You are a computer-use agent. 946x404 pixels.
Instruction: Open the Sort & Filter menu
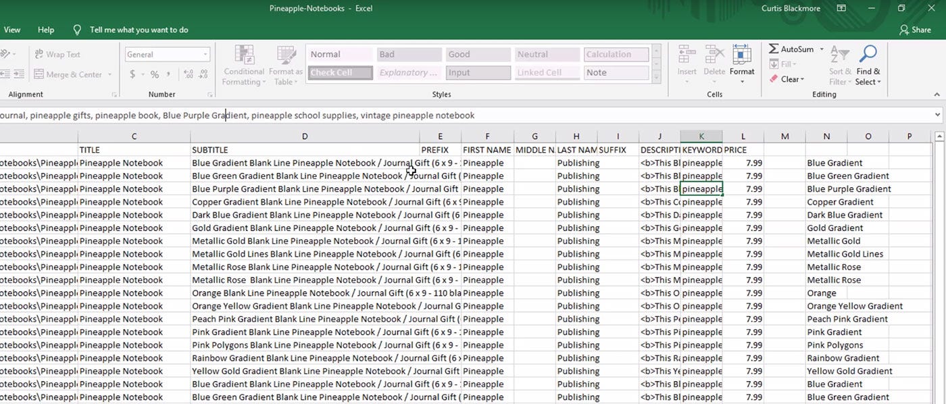pos(839,66)
